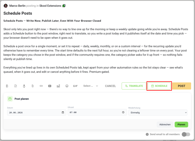This screenshot has height=141, width=195.
Task: Click the yellow POST button
Action: click(181, 86)
